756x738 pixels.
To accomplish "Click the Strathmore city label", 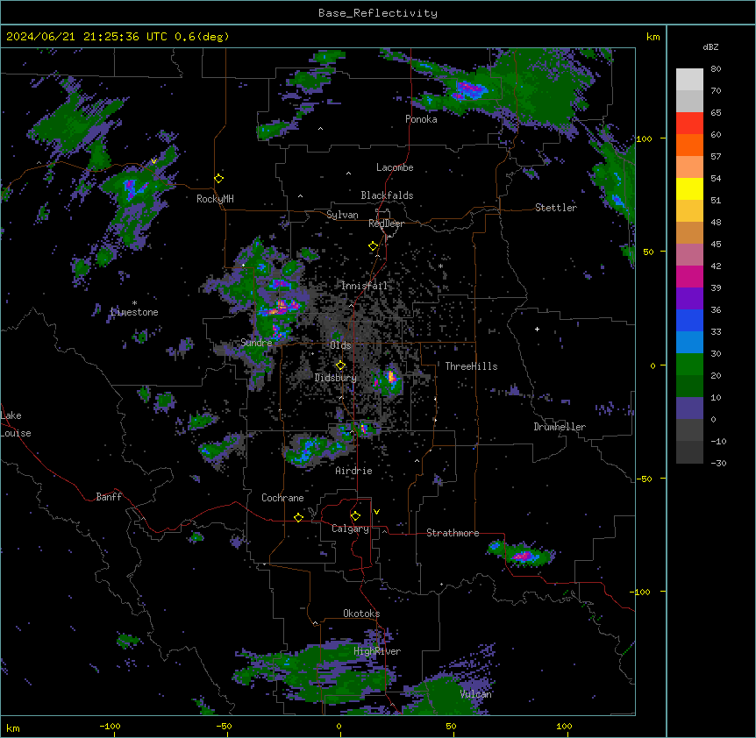I will pyautogui.click(x=453, y=533).
